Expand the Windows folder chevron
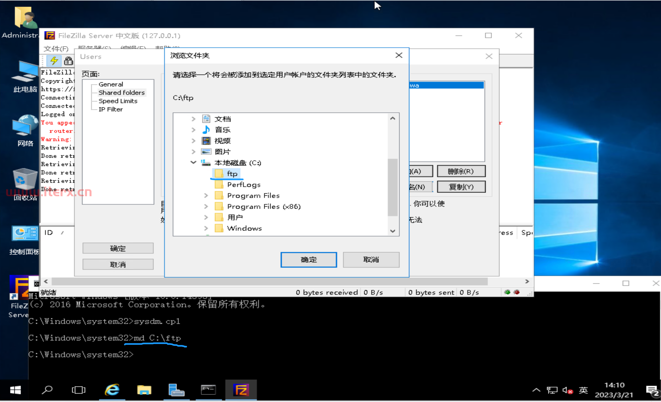This screenshot has width=661, height=402. pos(206,228)
